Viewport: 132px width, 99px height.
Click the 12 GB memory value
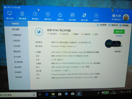tap(57, 60)
